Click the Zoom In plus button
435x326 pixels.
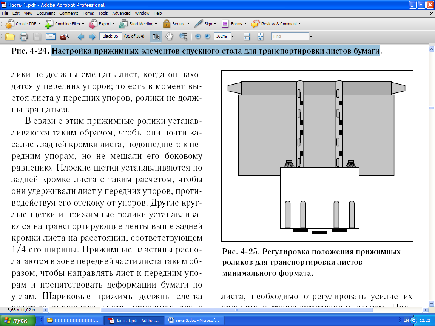click(207, 36)
